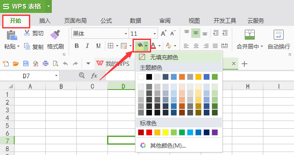
Task: Click the Cut (剪切) scissors icon
Action: pos(27,33)
